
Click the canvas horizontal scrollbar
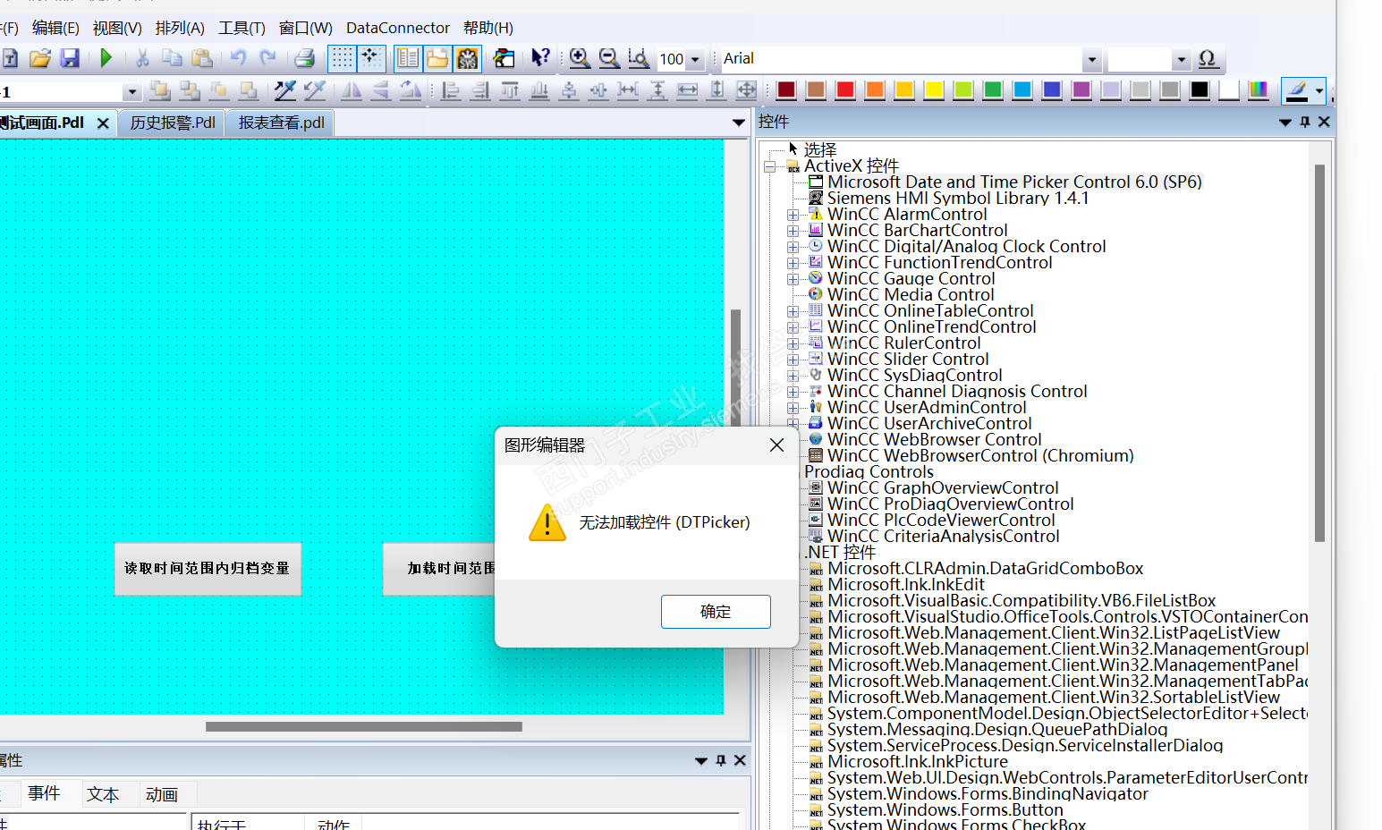364,727
